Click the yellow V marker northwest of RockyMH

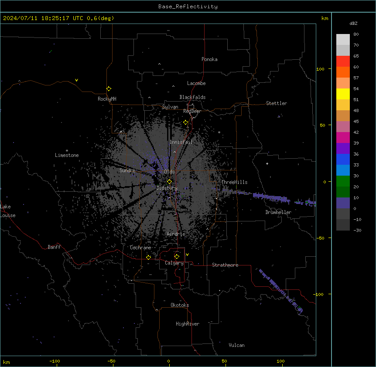[x=76, y=80]
